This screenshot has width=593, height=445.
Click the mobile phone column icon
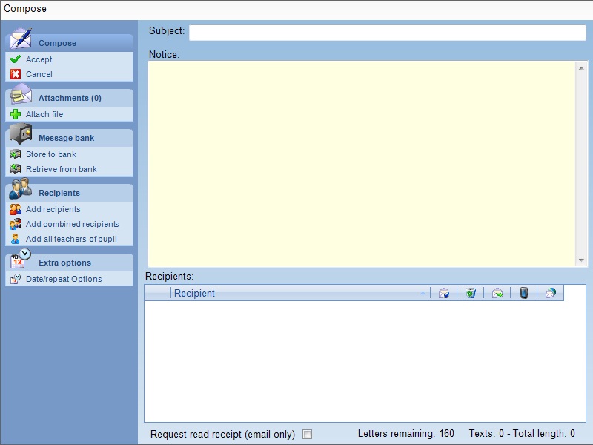tap(523, 293)
